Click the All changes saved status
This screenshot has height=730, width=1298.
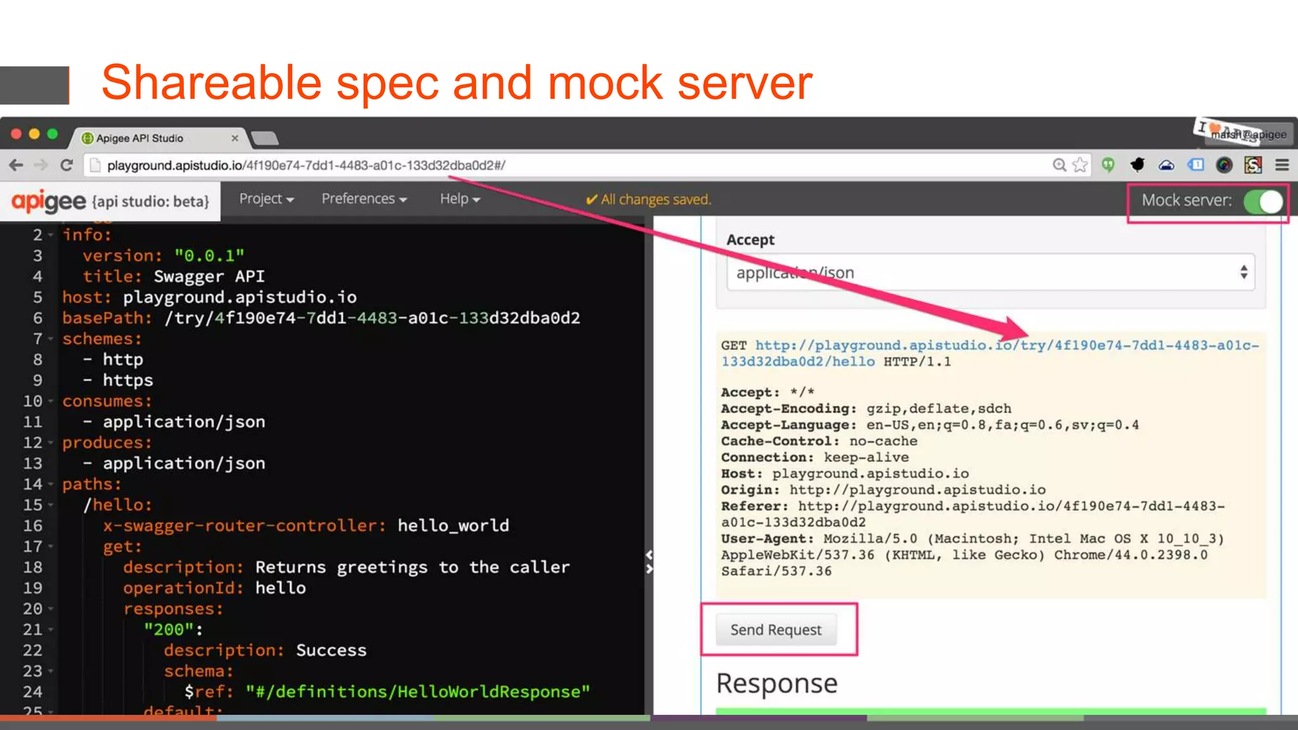pyautogui.click(x=648, y=199)
